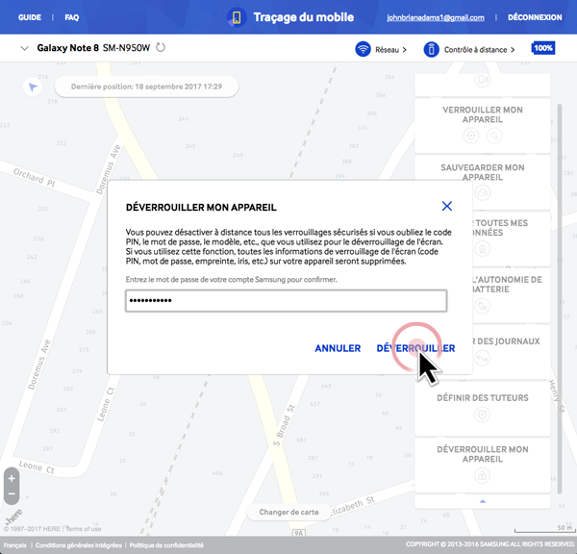Click the Annuler button
Viewport: 577px width, 554px height.
[x=338, y=348]
